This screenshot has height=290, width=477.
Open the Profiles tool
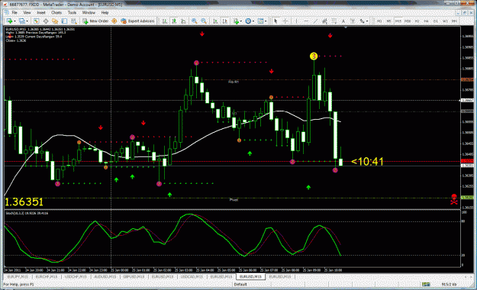(22, 21)
